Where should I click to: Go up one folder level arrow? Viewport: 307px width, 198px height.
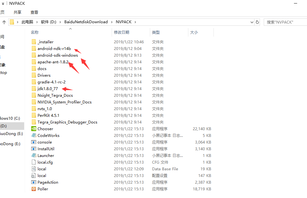coord(4,22)
